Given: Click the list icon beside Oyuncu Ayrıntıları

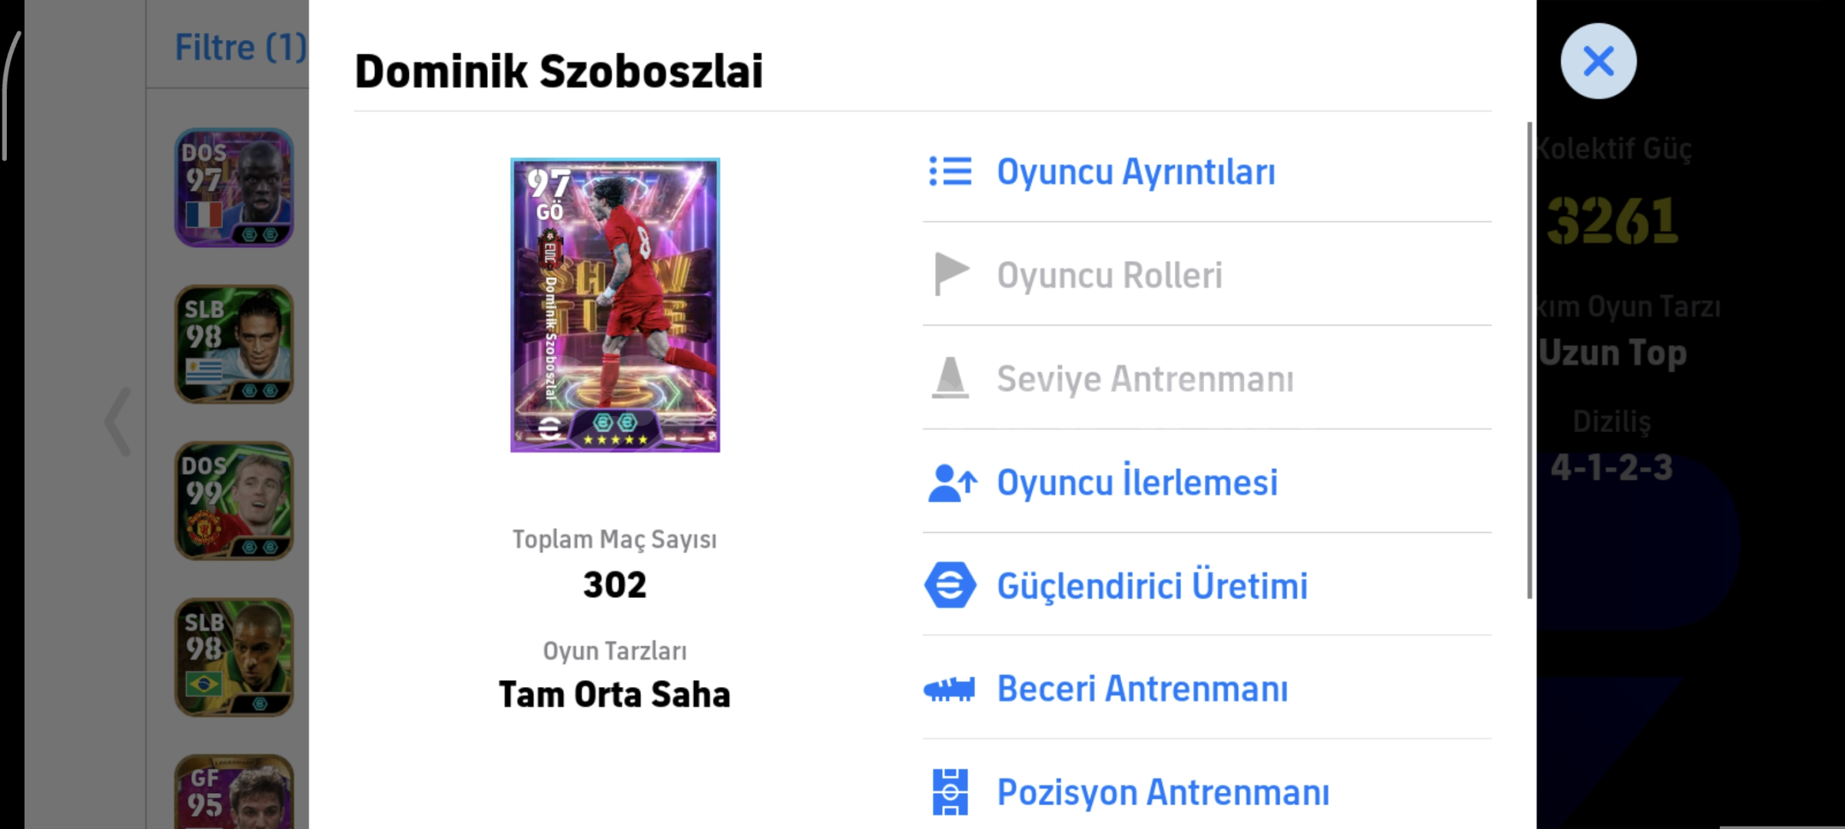Looking at the screenshot, I should (951, 172).
